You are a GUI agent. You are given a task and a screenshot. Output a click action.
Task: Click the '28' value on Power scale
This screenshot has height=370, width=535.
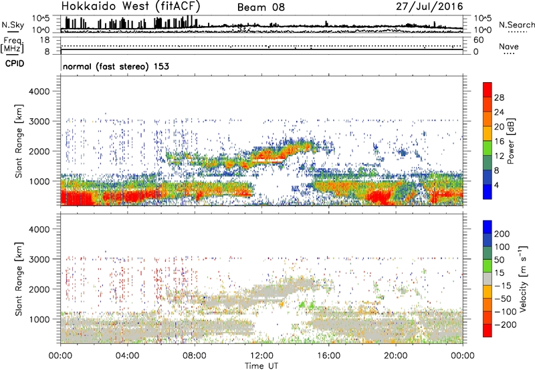point(499,98)
